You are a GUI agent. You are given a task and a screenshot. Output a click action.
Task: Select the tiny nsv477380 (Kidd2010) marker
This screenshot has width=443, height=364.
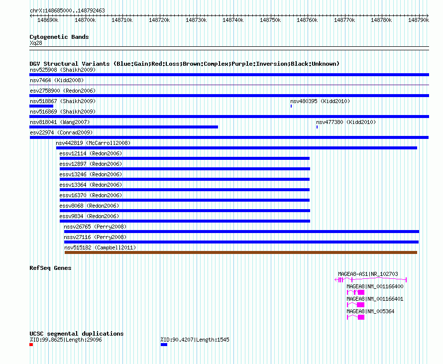[317, 127]
